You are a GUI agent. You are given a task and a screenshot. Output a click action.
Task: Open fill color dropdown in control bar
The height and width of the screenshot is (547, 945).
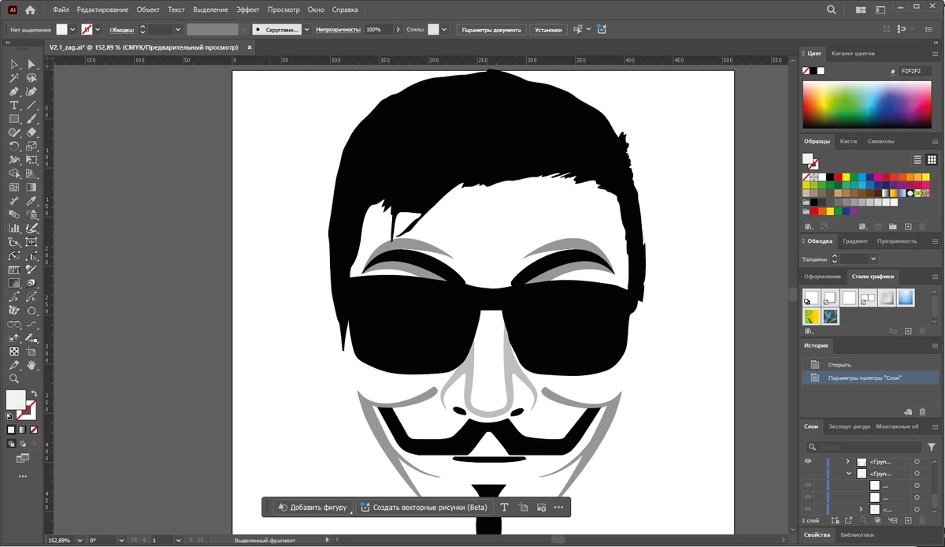point(73,29)
